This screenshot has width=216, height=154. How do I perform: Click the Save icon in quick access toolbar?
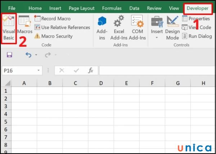coord(9,55)
